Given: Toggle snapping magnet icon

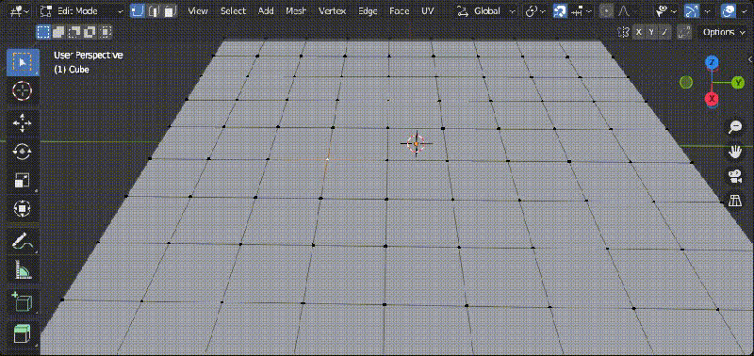Looking at the screenshot, I should [560, 10].
